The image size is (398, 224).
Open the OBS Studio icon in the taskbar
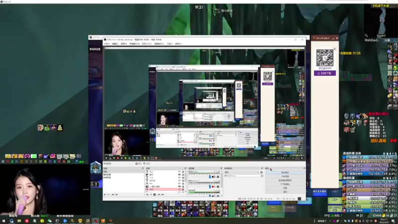(96, 221)
